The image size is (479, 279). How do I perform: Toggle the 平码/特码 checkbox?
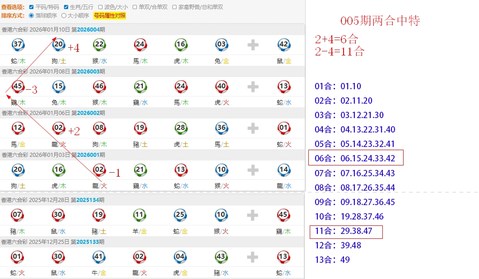31,7
